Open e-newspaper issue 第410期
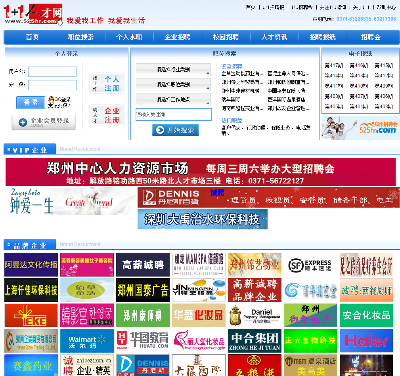 point(359,86)
